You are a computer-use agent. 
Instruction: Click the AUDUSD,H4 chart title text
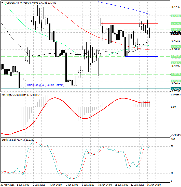(x=12, y=3)
